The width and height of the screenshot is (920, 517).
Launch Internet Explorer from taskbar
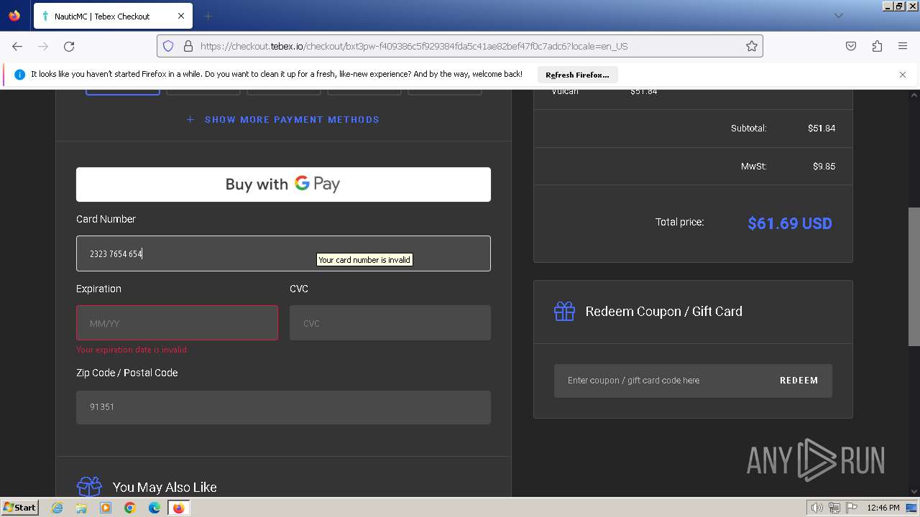[x=57, y=508]
